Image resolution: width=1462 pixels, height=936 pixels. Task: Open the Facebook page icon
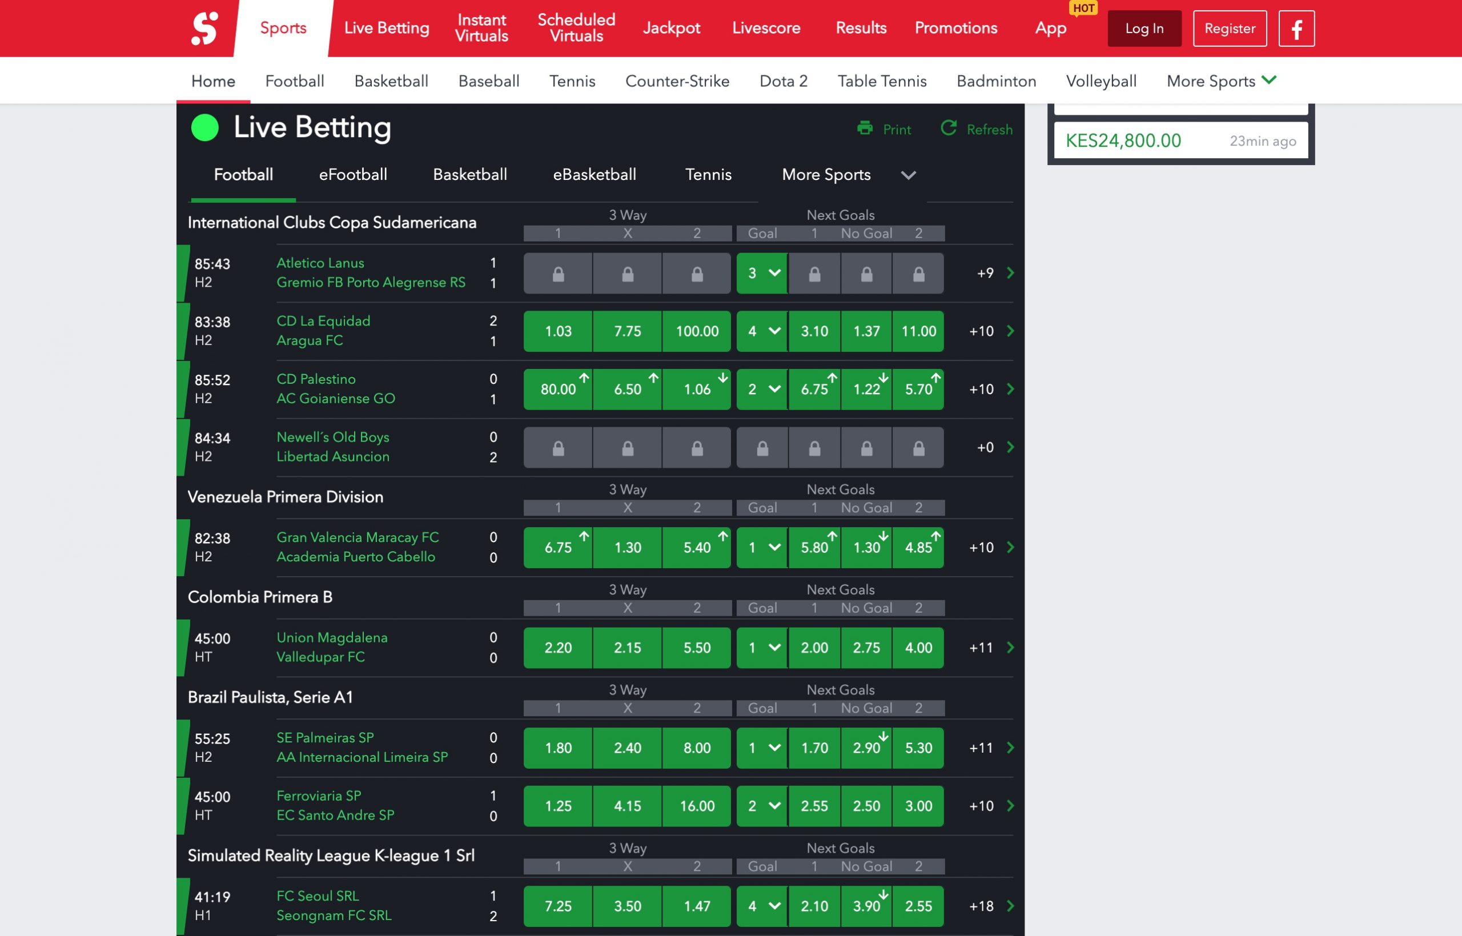(x=1296, y=29)
